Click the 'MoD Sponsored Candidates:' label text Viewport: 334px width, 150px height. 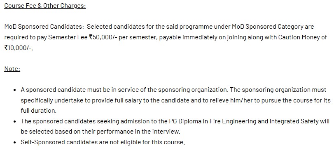point(44,27)
